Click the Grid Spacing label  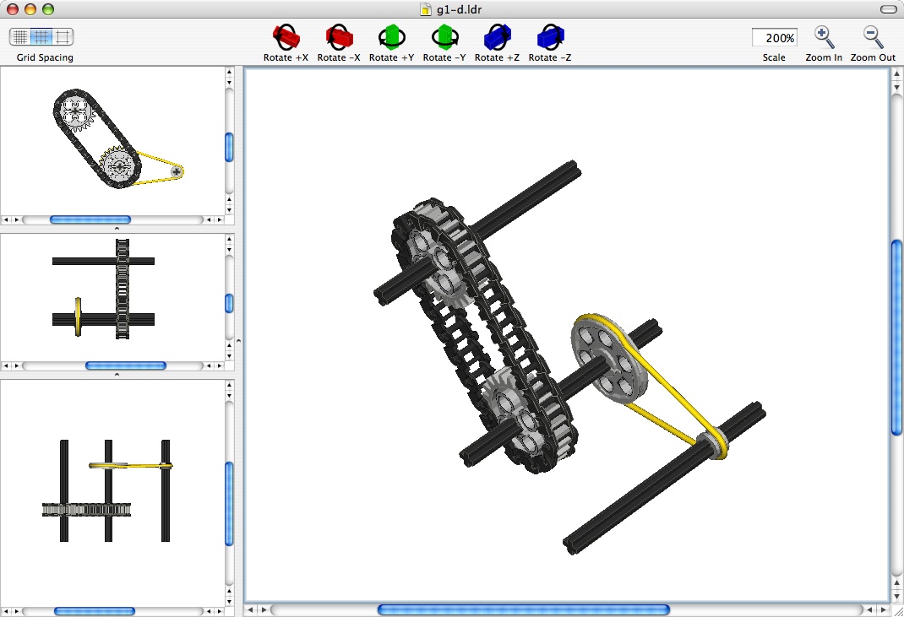[x=45, y=57]
